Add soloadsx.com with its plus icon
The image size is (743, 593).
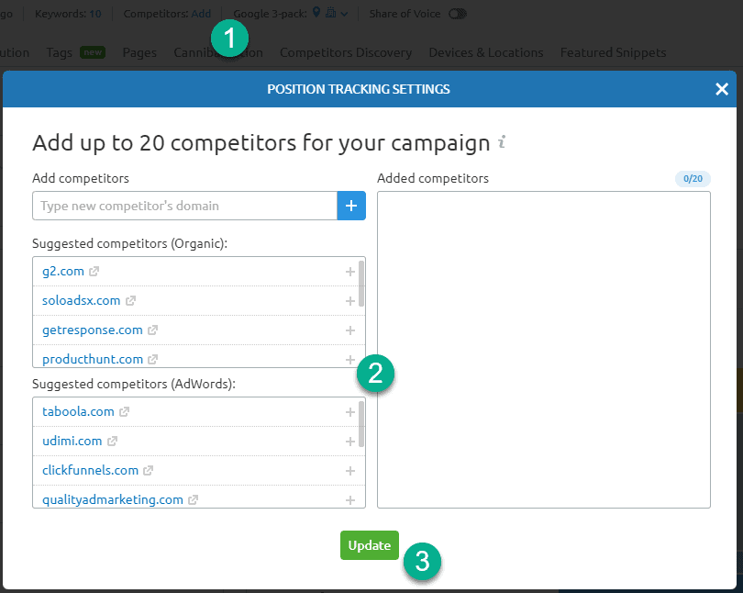coord(350,301)
